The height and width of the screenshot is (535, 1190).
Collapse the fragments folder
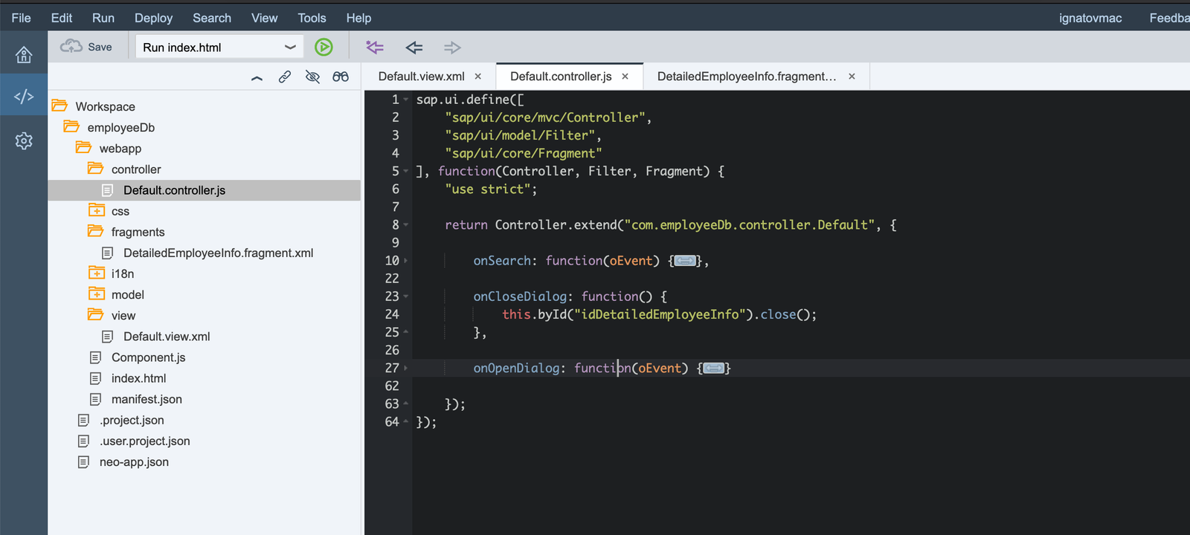[x=95, y=231]
